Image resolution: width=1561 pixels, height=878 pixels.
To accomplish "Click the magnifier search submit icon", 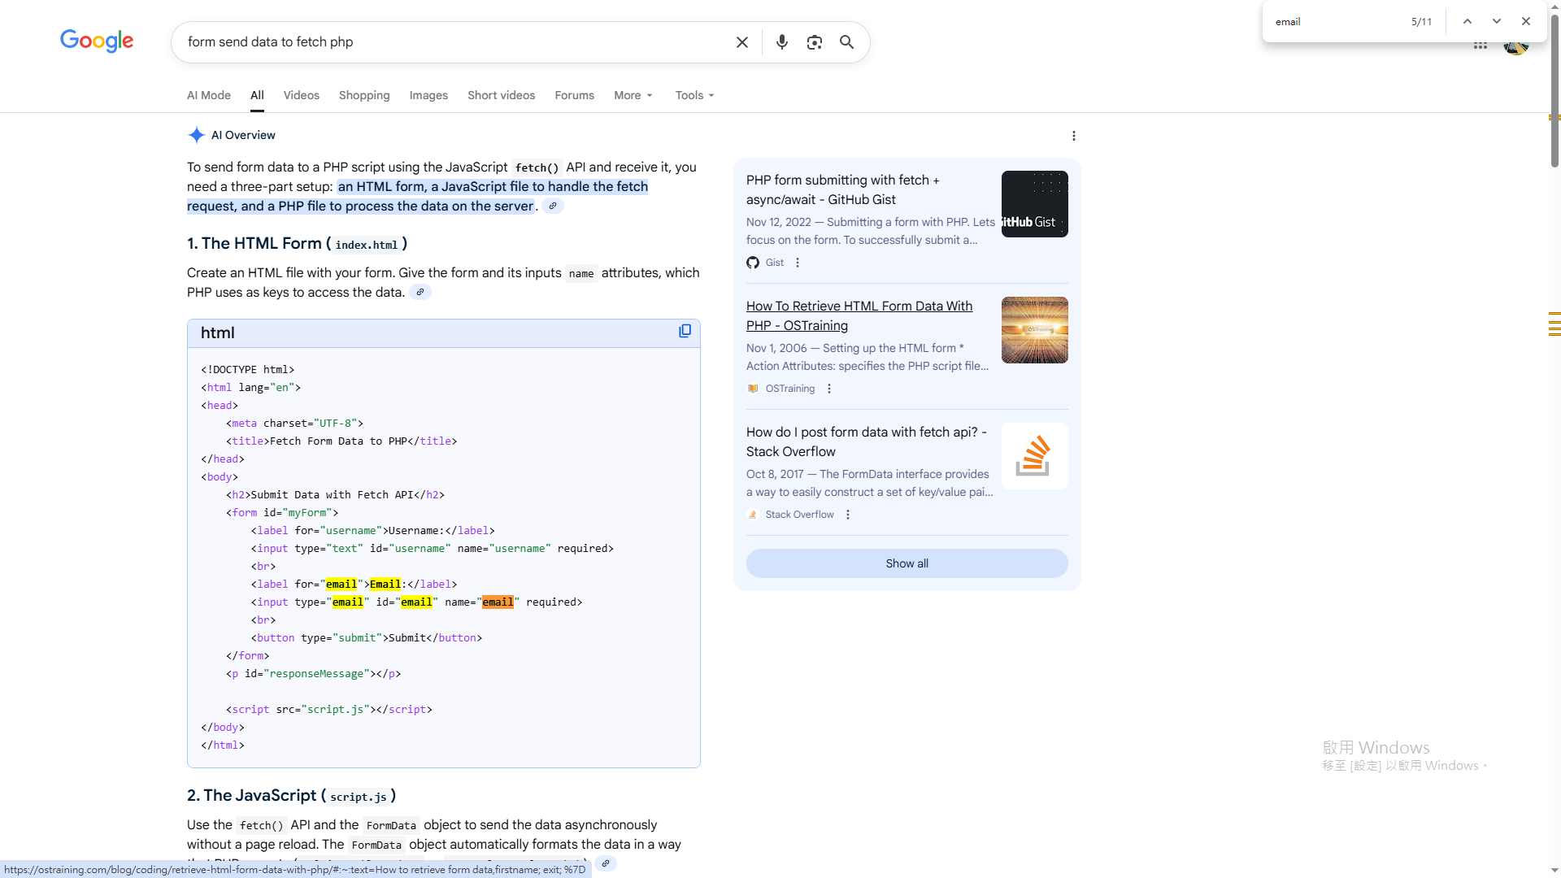I will point(846,42).
